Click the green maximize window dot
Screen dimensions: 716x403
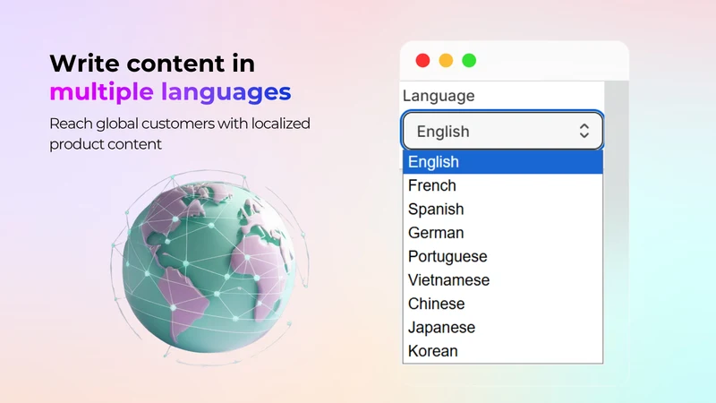[469, 60]
